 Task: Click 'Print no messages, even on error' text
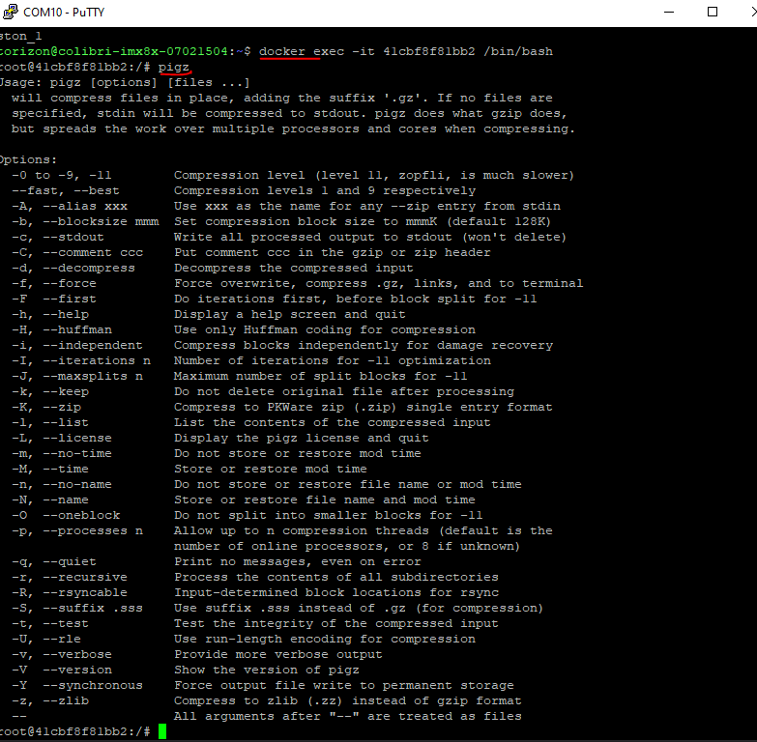(298, 561)
